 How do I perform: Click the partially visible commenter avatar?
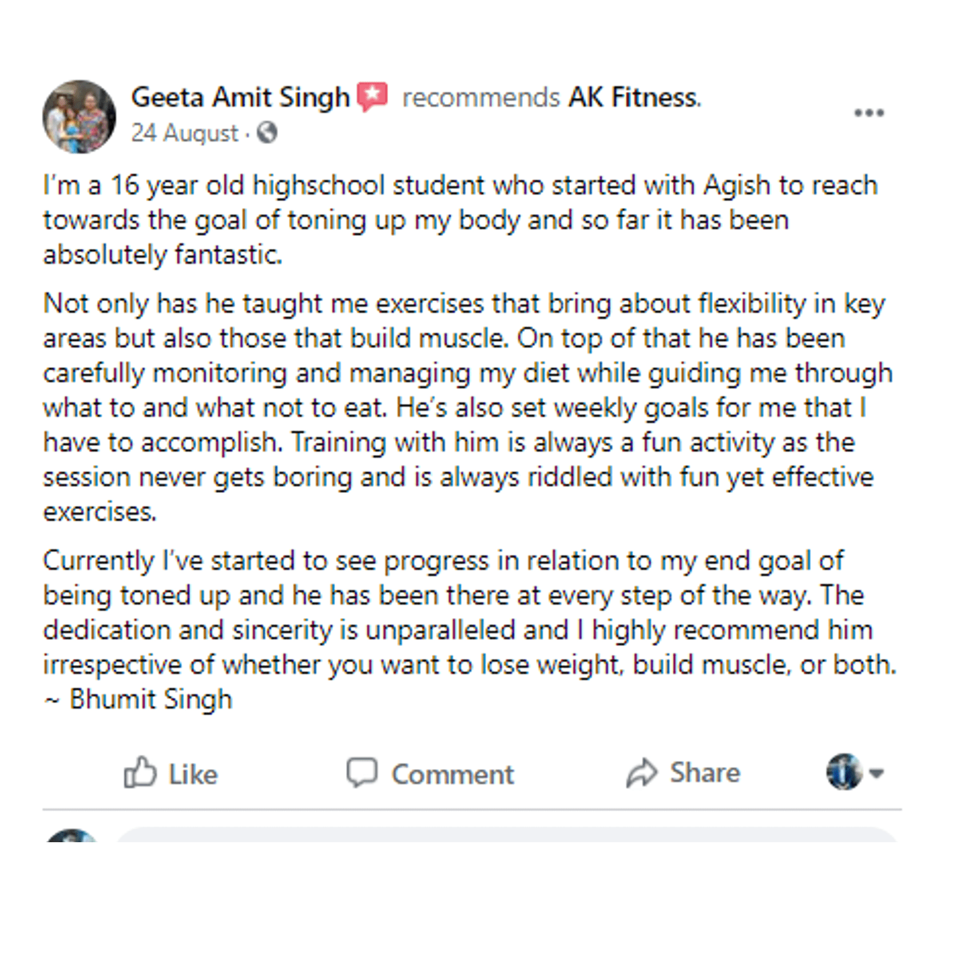tap(72, 836)
